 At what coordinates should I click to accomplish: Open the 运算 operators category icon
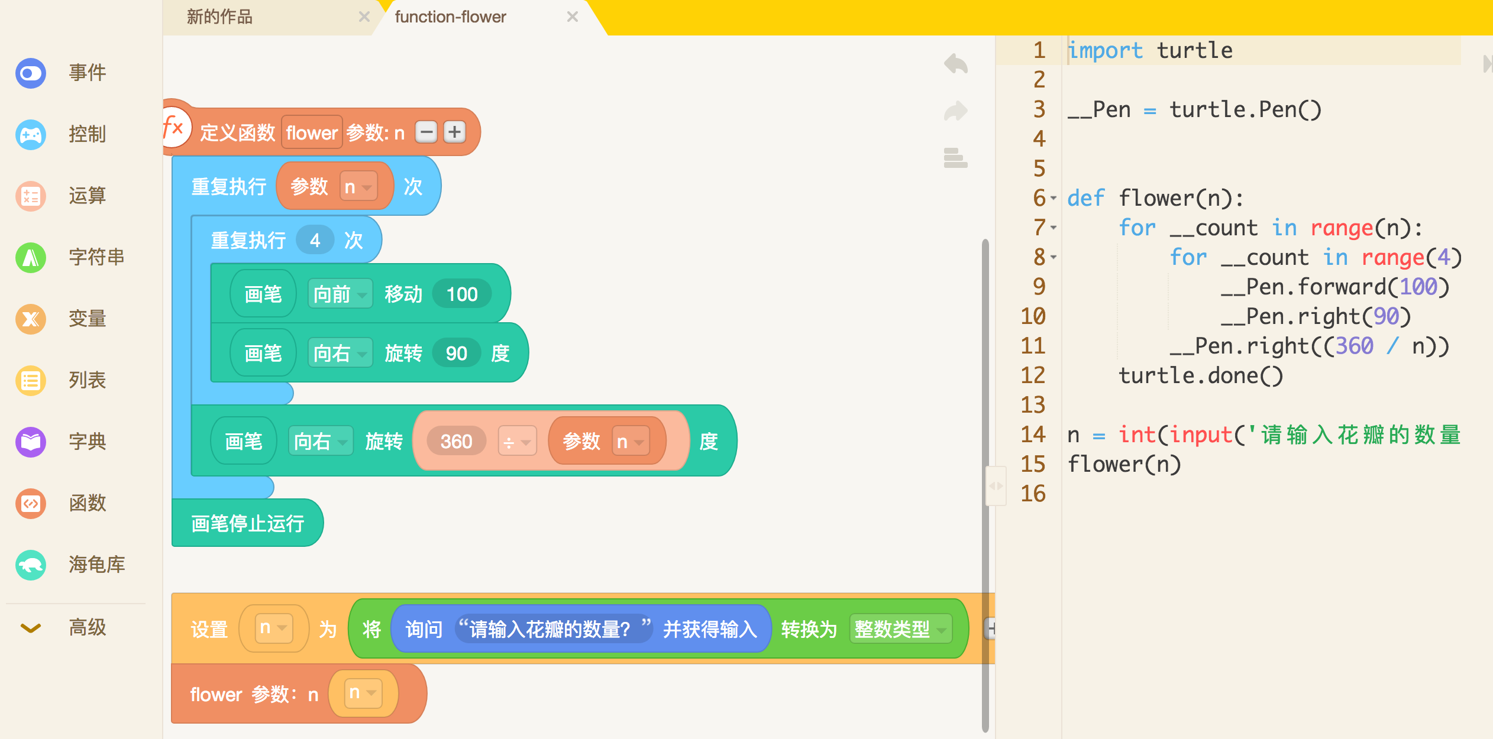31,196
